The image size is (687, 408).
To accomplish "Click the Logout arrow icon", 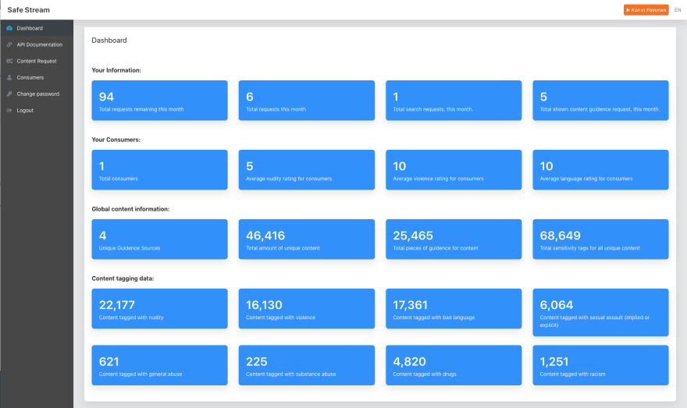I will point(9,110).
